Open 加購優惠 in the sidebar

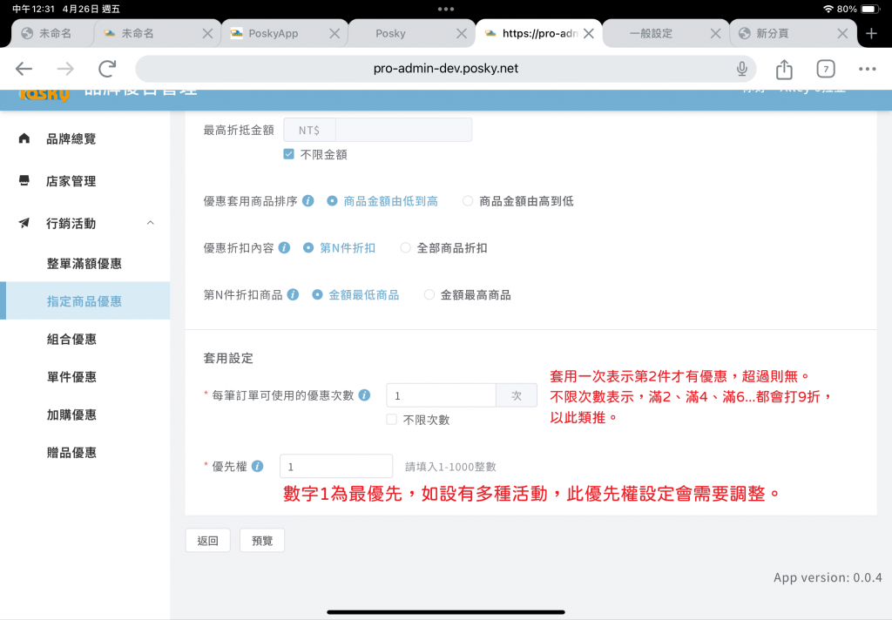click(71, 414)
